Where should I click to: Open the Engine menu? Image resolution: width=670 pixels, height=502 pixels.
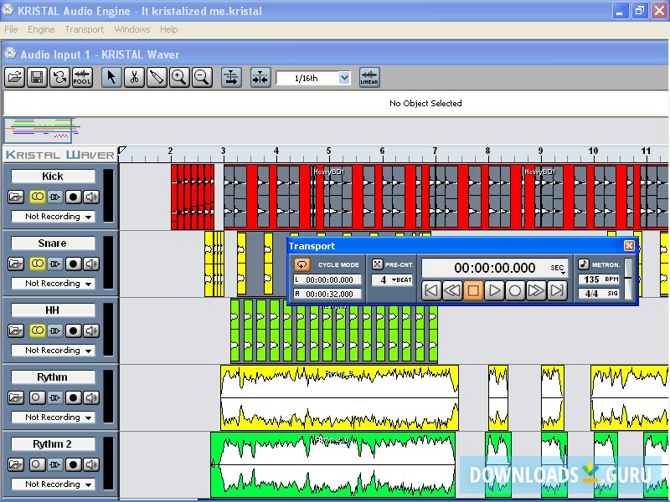[41, 29]
